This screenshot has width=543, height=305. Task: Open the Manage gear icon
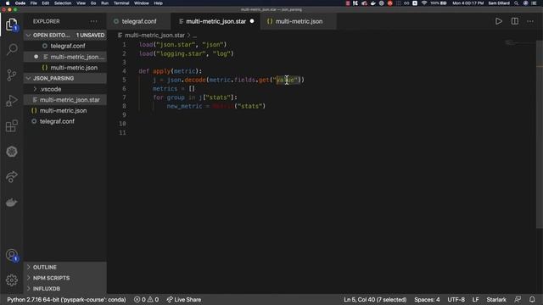pyautogui.click(x=11, y=280)
